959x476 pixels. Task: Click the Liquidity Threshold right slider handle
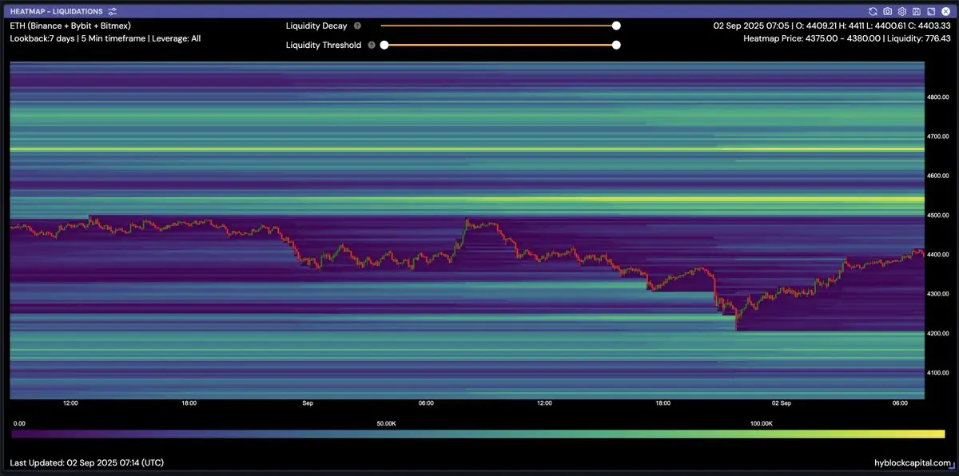[x=616, y=45]
